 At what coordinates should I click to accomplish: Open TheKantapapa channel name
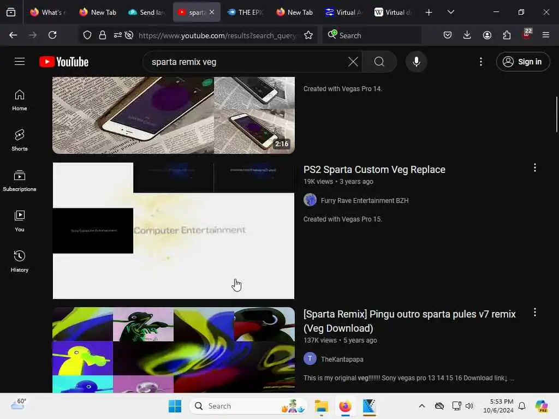pyautogui.click(x=342, y=359)
